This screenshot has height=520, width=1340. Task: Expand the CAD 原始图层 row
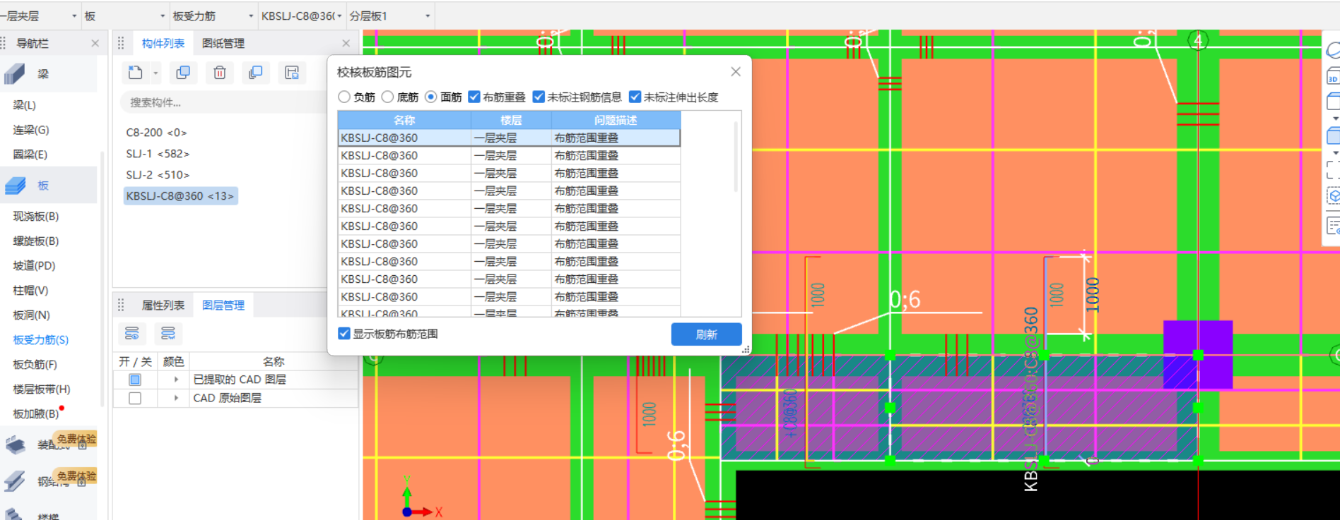click(176, 399)
